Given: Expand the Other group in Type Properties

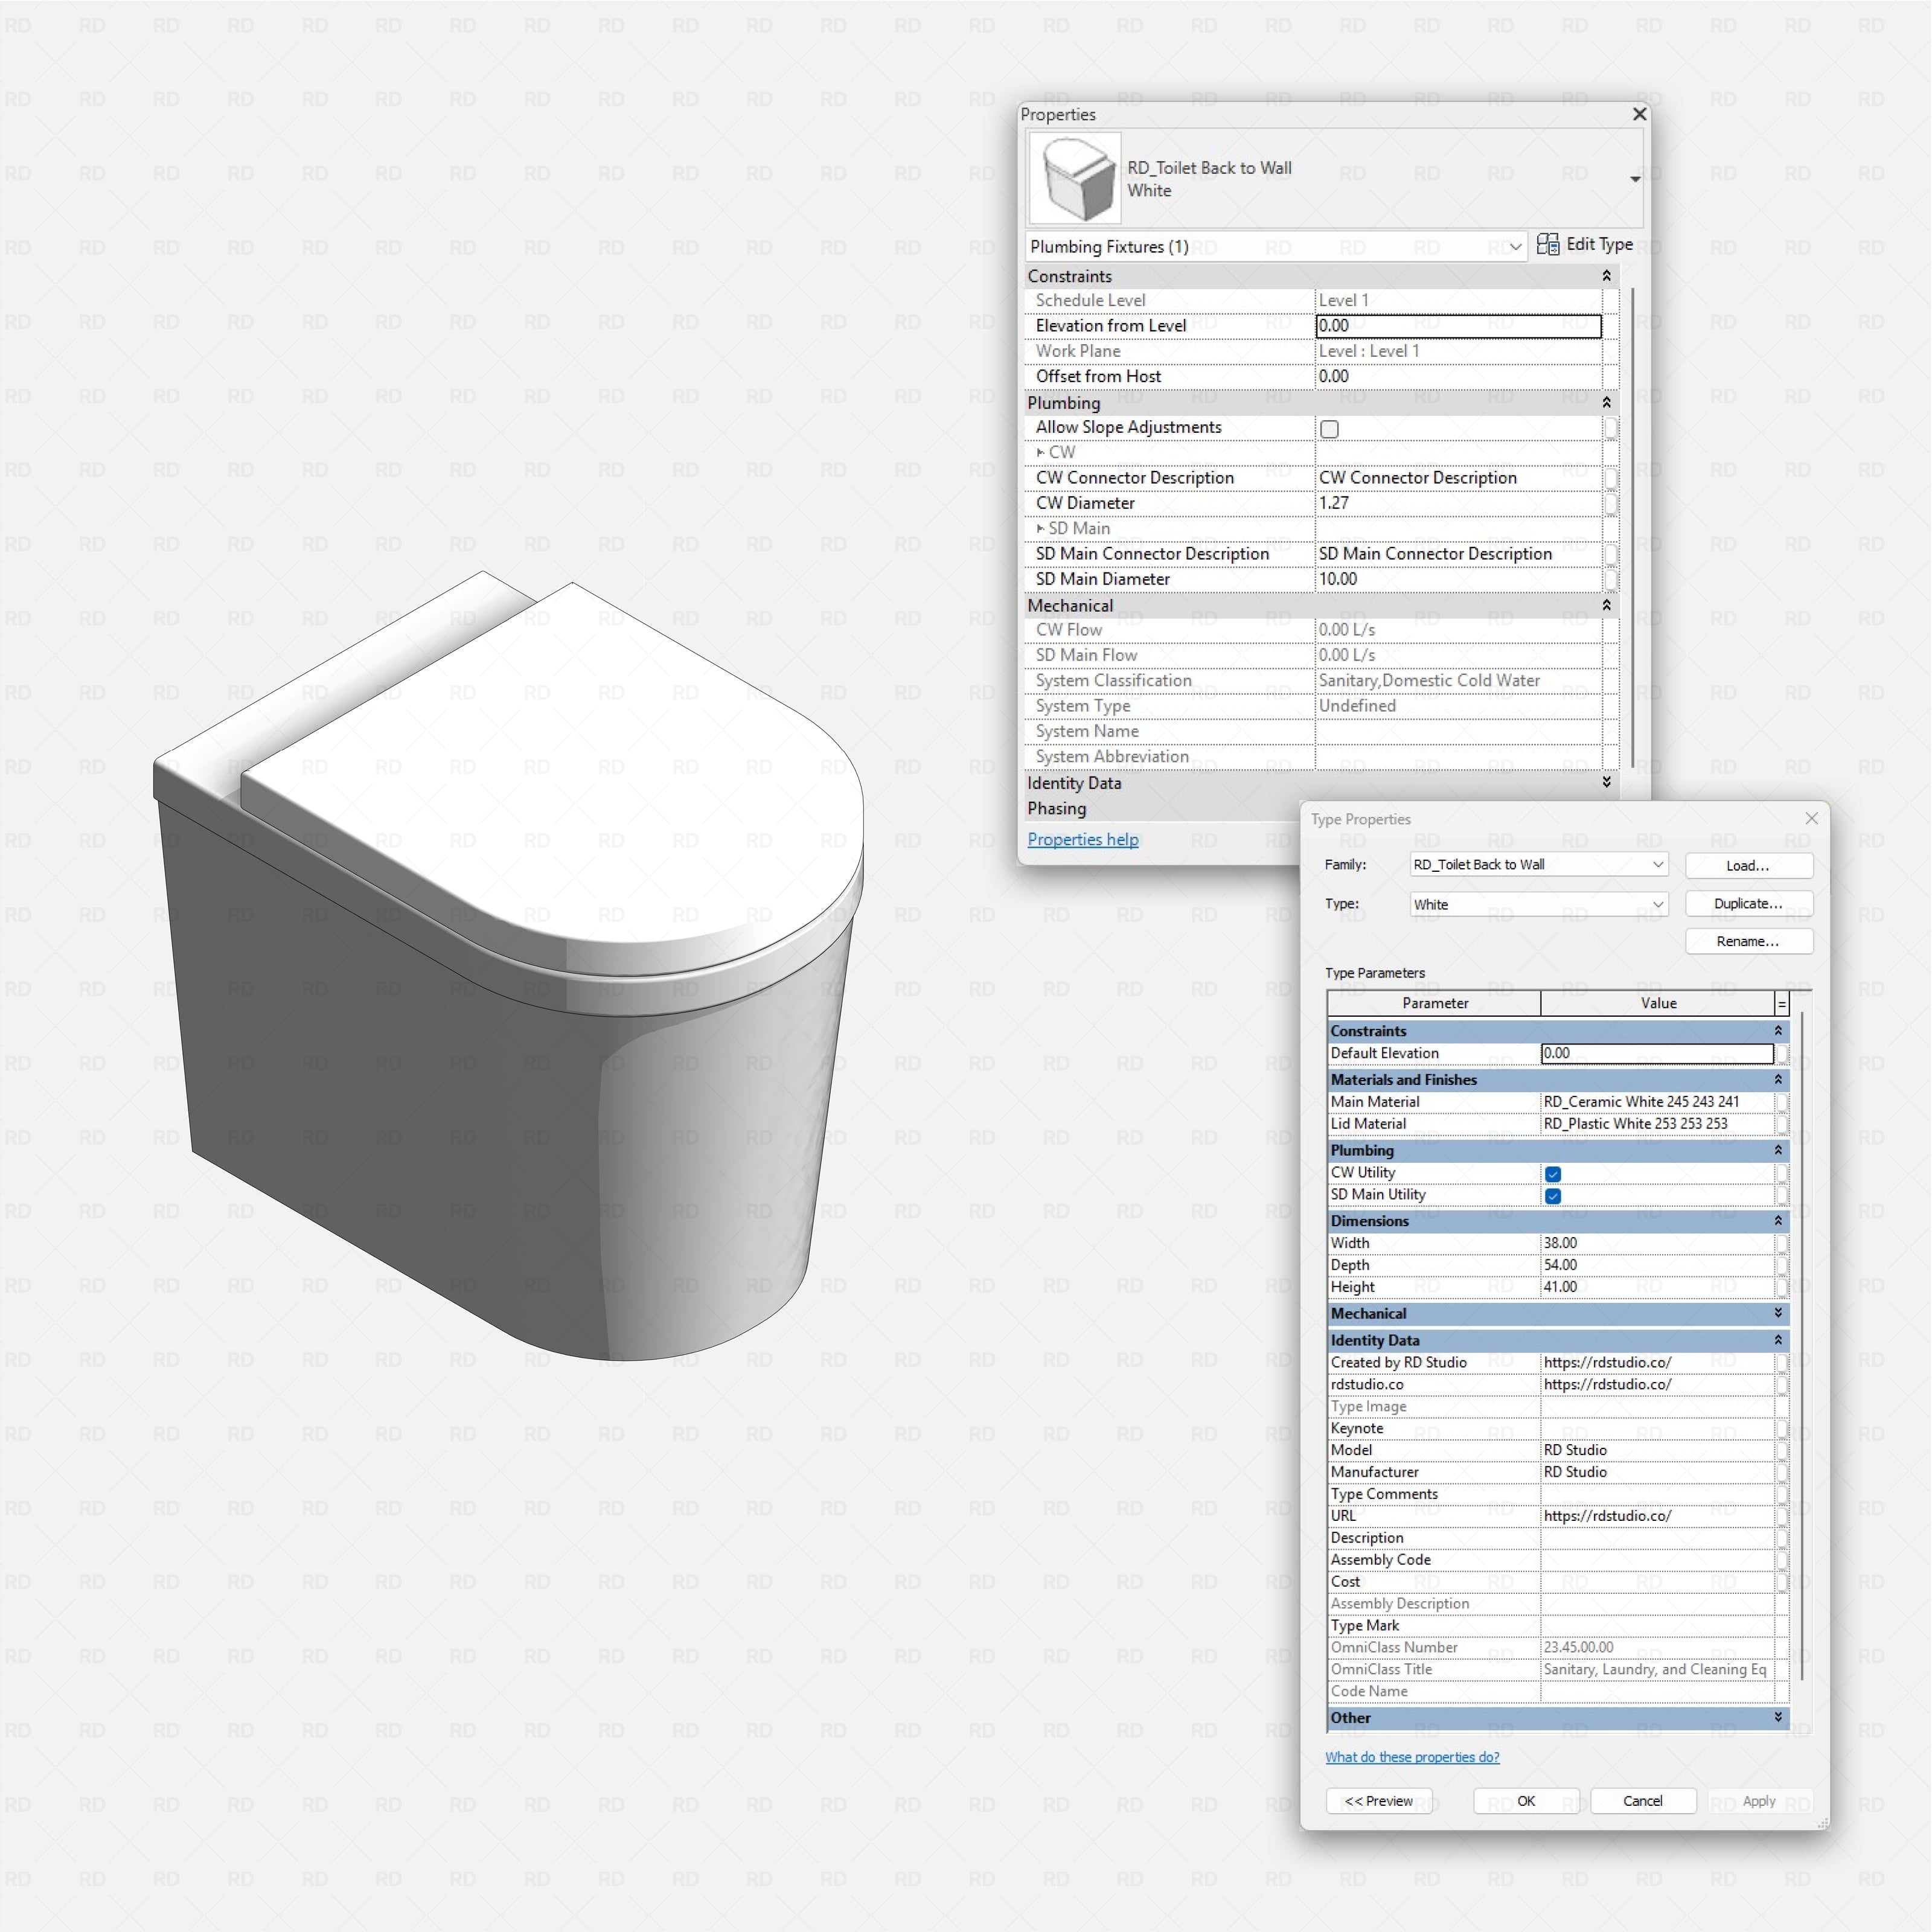Looking at the screenshot, I should 1777,1717.
